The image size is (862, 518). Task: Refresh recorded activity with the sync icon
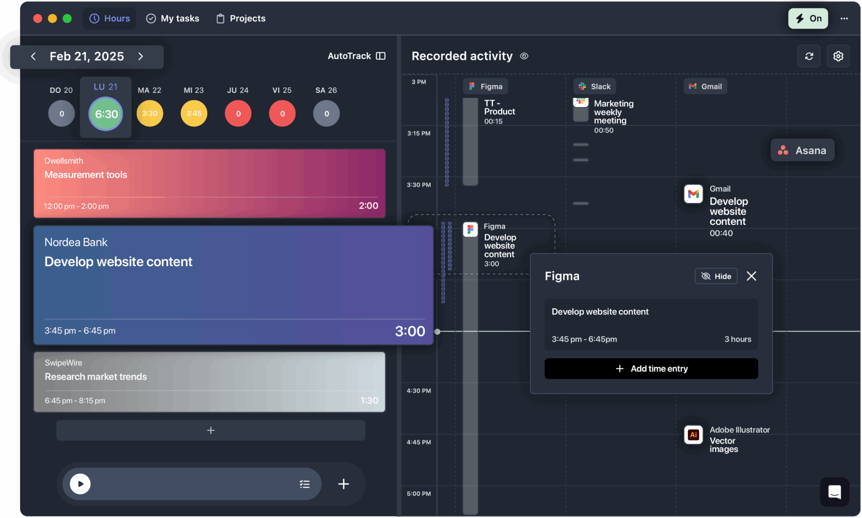click(809, 56)
